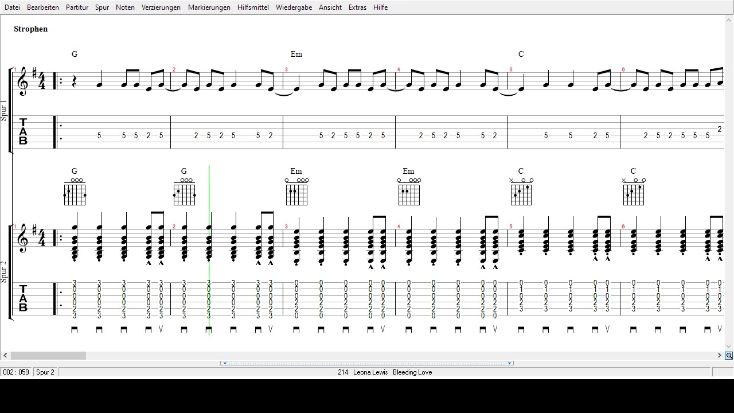Click the treble clef of Spur 2 staff
This screenshot has width=734, height=413.
pos(24,237)
